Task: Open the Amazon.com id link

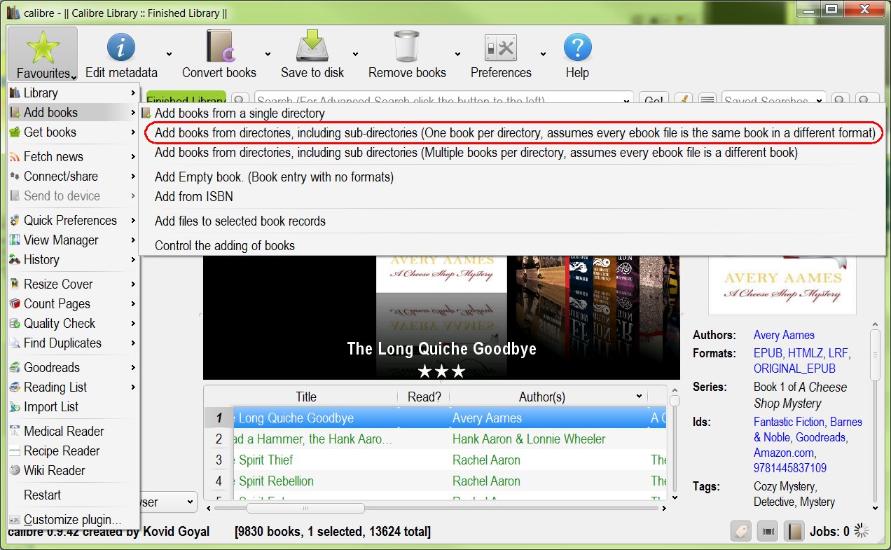Action: (x=784, y=453)
